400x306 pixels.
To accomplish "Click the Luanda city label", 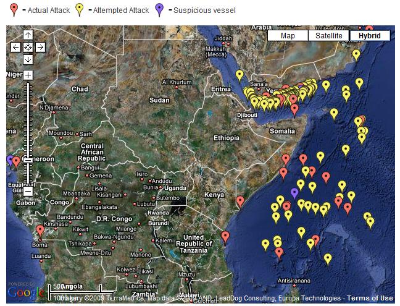I will pos(41,256).
